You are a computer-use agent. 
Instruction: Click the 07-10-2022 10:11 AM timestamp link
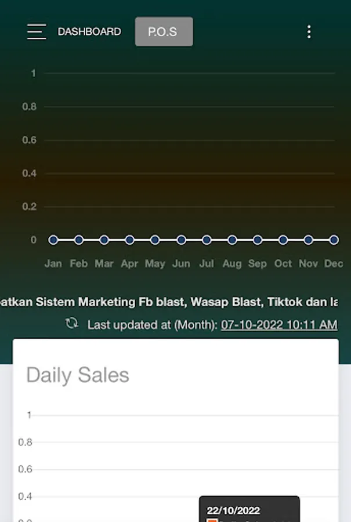pyautogui.click(x=278, y=325)
